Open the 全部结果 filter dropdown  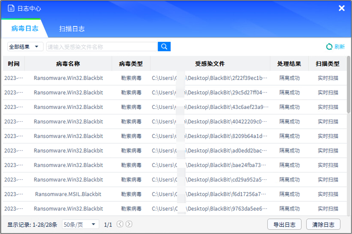tap(26, 47)
